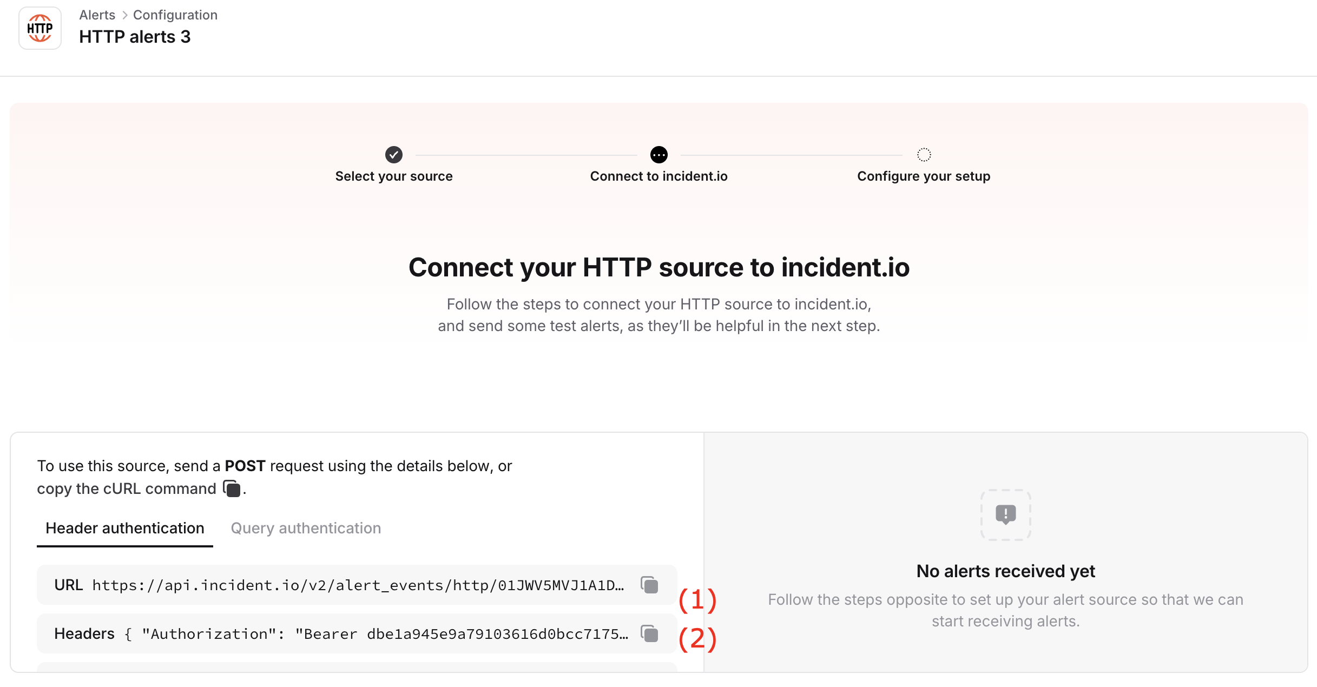
Task: Go to Select your source step
Action: coord(394,176)
